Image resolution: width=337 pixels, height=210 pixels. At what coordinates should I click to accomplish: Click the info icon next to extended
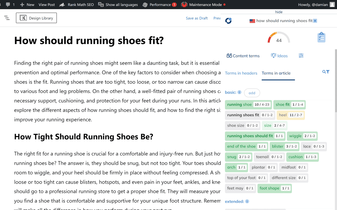[x=247, y=201]
